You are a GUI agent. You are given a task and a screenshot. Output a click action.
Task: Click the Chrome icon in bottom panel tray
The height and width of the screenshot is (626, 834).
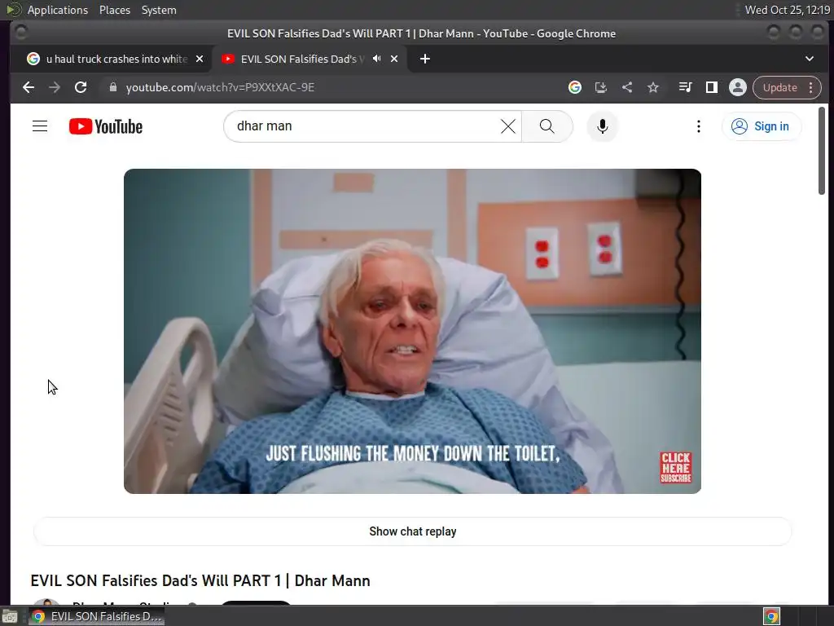pos(771,616)
